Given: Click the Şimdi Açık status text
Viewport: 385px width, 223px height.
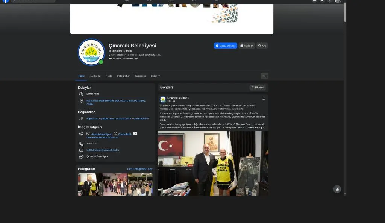Looking at the screenshot, I should 92,94.
